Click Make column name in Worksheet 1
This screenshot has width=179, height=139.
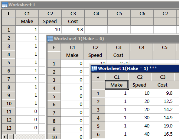[27, 22]
